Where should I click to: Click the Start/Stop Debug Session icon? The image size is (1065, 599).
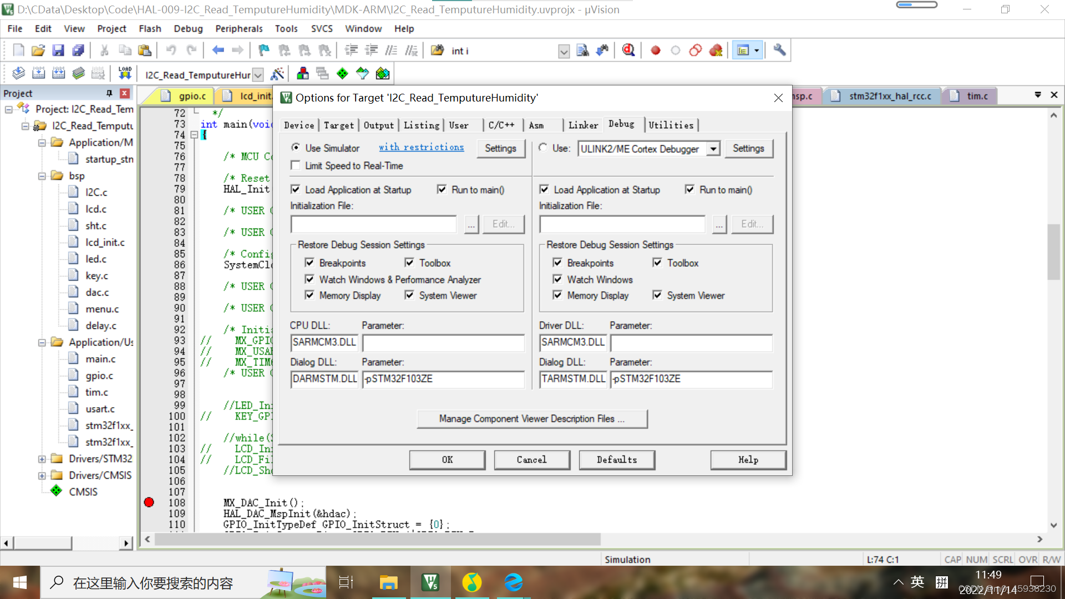pos(628,50)
